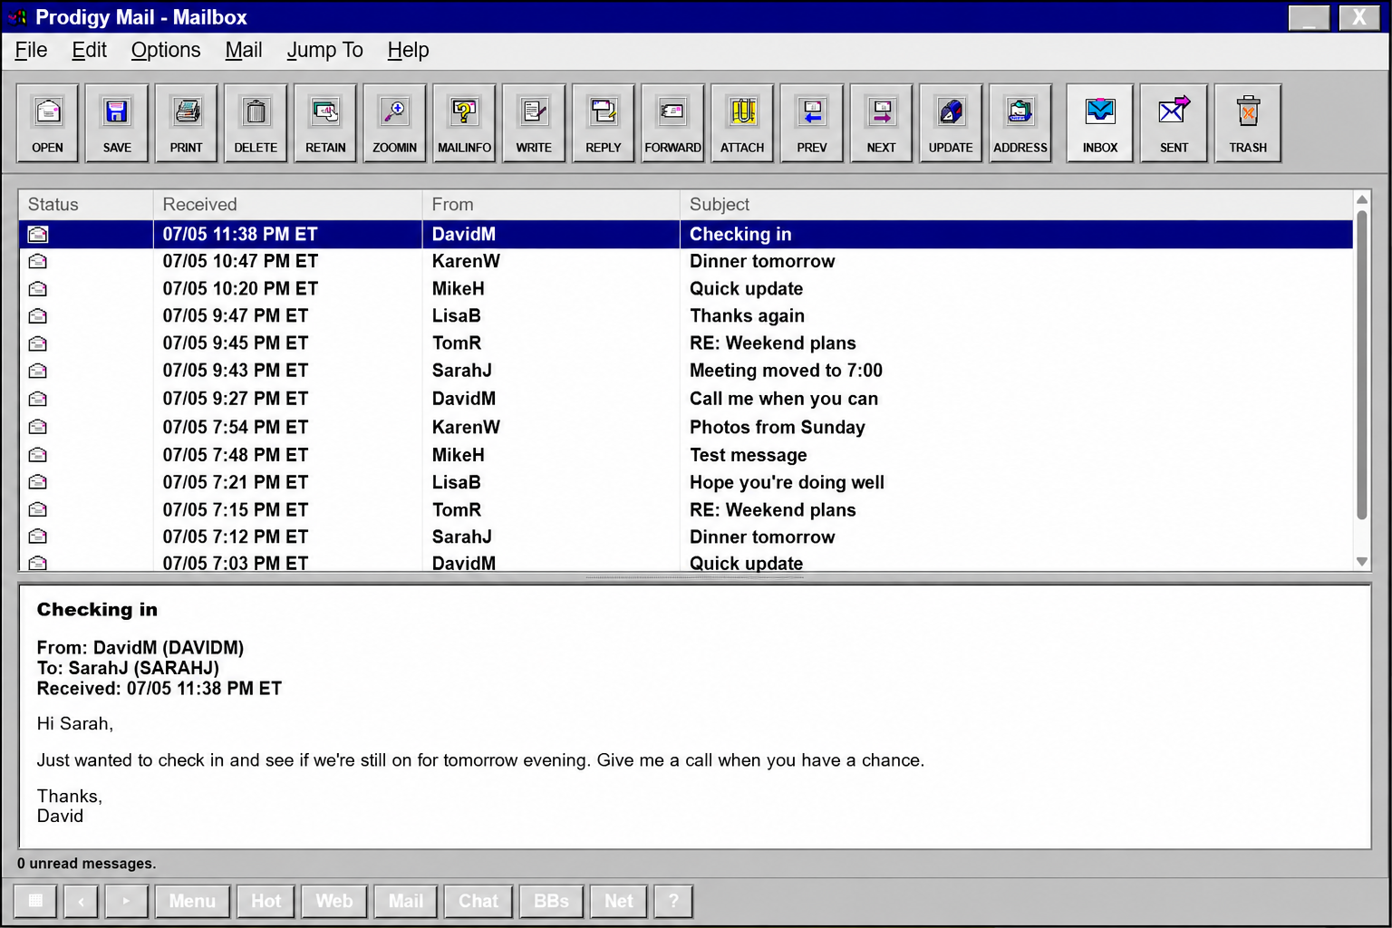Click the envelope icon for MikeH Quick update
The image size is (1392, 928).
[38, 288]
